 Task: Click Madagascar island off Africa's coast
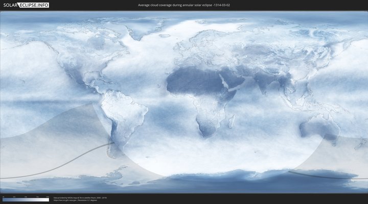pos(232,121)
